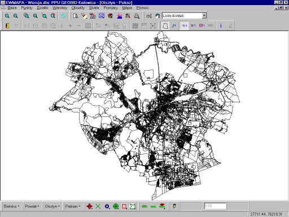Open the Powiat dropdown
The image size is (289, 217).
[x=32, y=206]
